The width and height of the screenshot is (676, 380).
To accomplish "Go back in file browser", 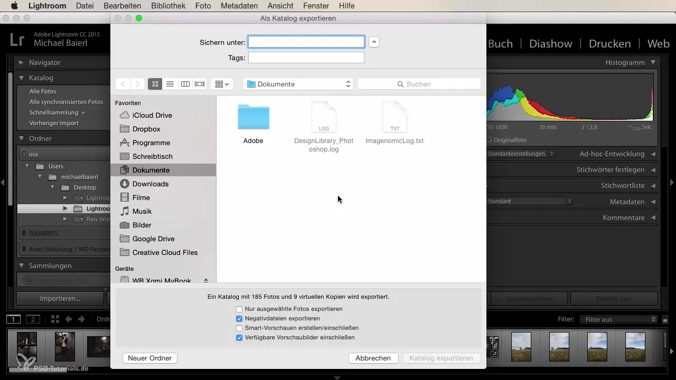I will [x=123, y=84].
